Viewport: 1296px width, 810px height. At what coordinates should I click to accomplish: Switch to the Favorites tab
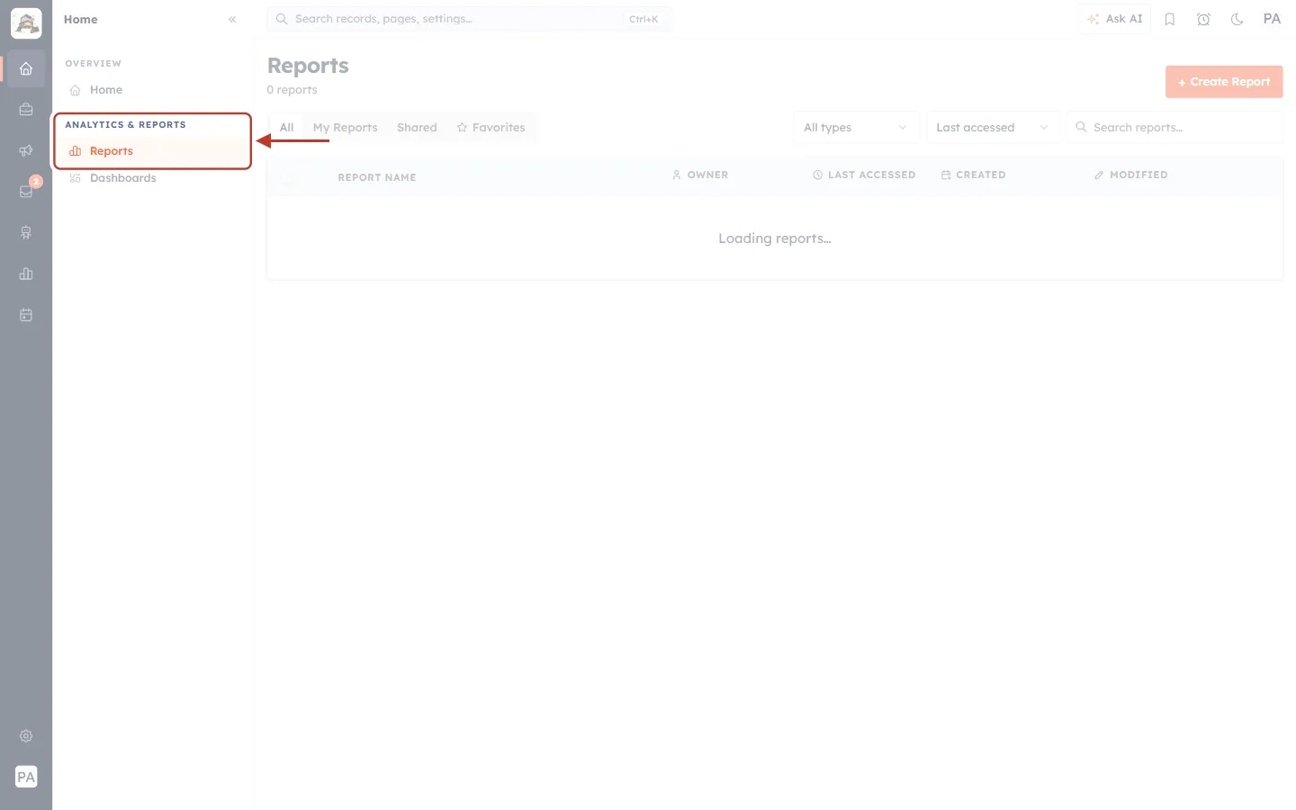[490, 128]
